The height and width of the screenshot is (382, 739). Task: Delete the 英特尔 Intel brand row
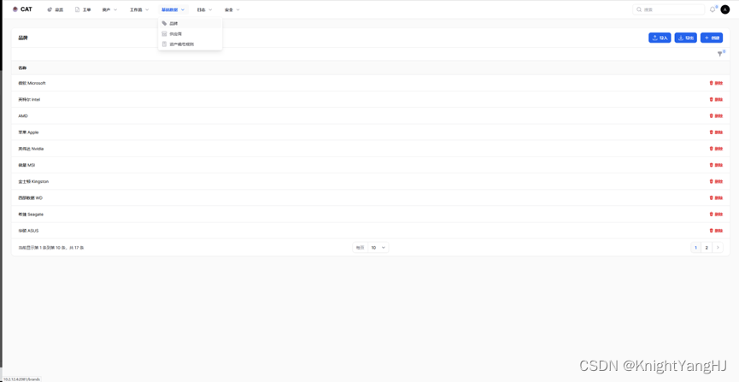(x=716, y=99)
